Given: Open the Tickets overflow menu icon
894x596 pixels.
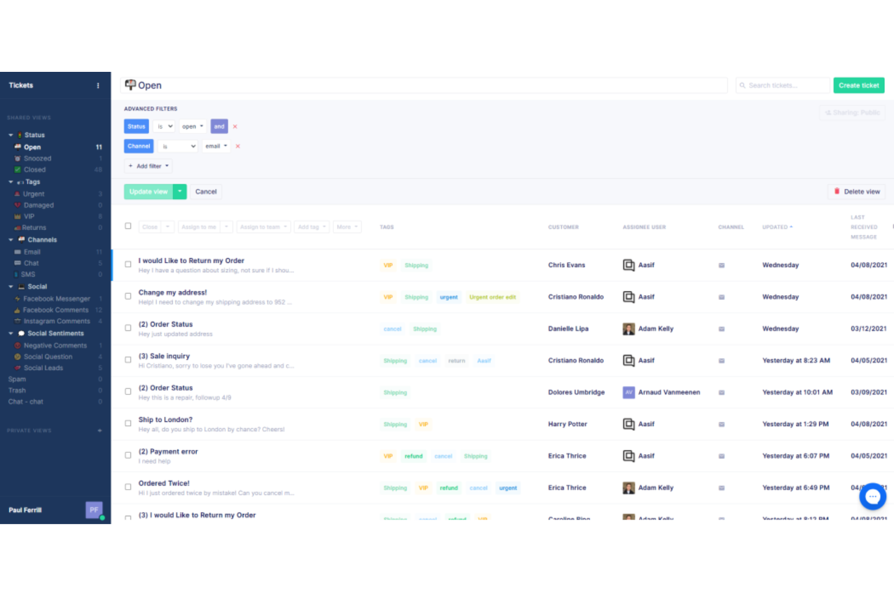Looking at the screenshot, I should (98, 86).
